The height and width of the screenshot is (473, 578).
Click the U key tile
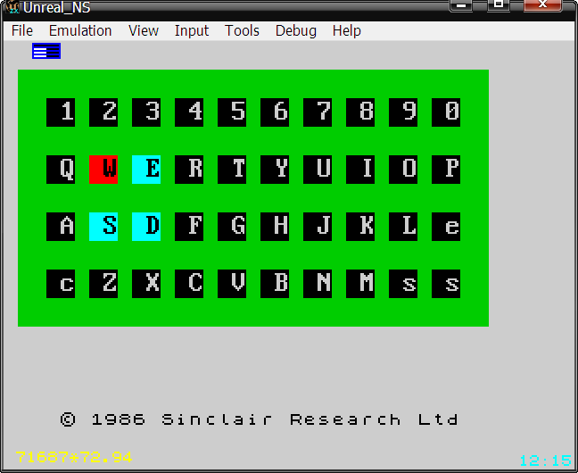point(318,170)
